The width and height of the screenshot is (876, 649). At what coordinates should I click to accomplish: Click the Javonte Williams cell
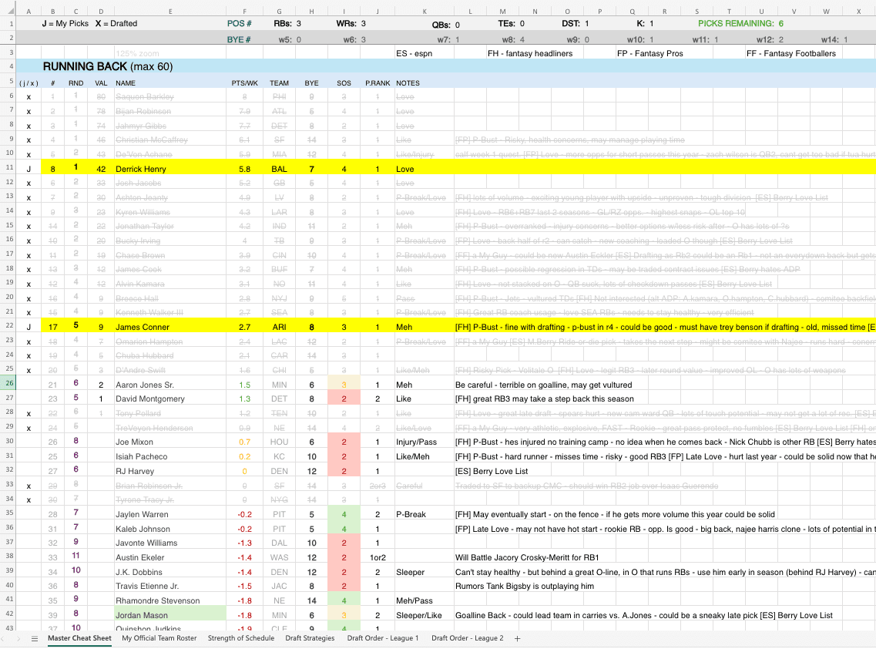(169, 543)
